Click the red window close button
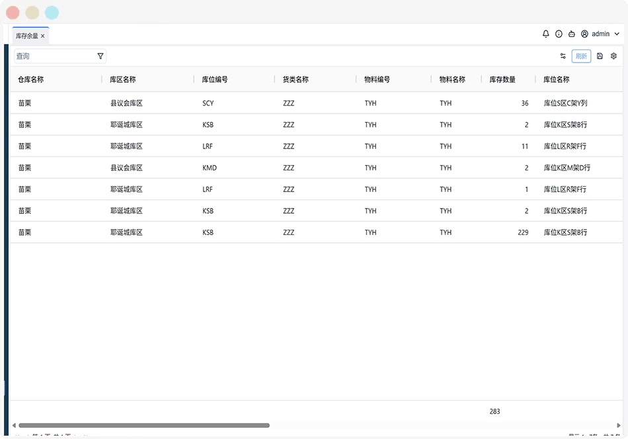The width and height of the screenshot is (628, 439). [13, 13]
